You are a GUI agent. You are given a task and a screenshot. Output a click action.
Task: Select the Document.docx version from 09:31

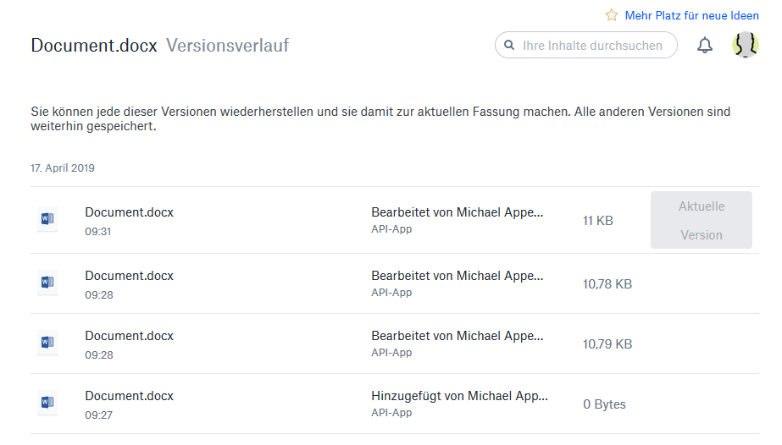[129, 213]
